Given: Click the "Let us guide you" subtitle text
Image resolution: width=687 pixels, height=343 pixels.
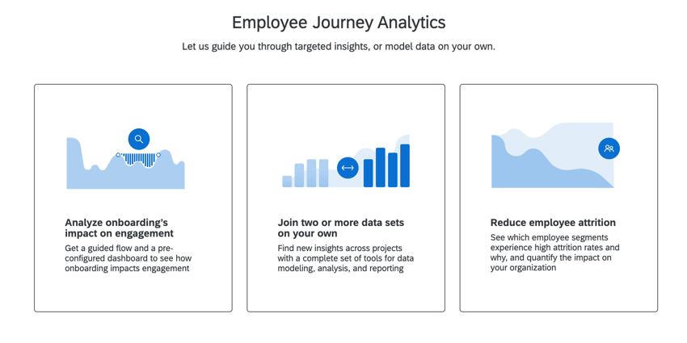Looking at the screenshot, I should [x=339, y=47].
